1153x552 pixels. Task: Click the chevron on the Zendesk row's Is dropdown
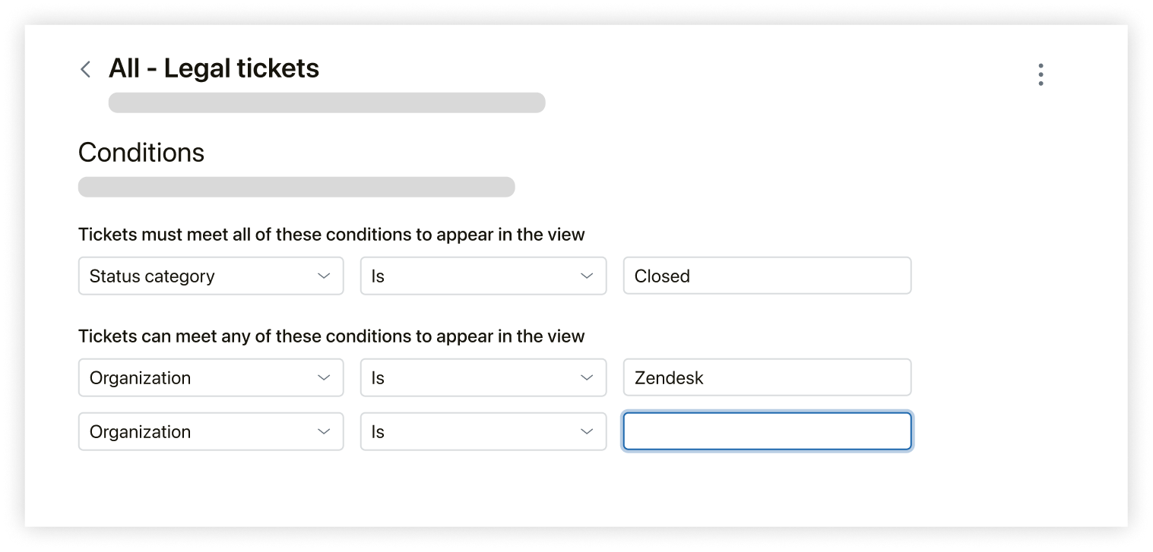point(588,377)
